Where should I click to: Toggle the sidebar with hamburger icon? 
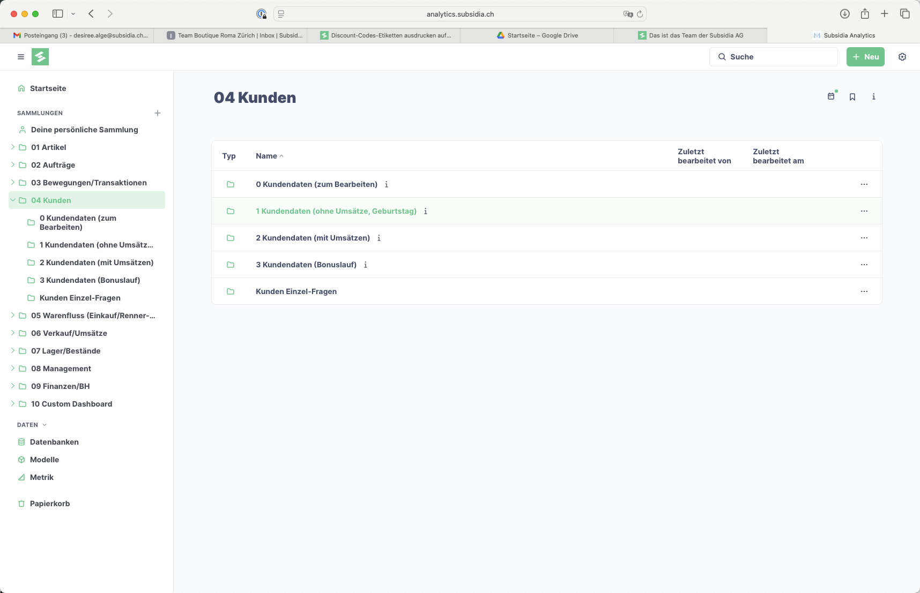tap(21, 57)
